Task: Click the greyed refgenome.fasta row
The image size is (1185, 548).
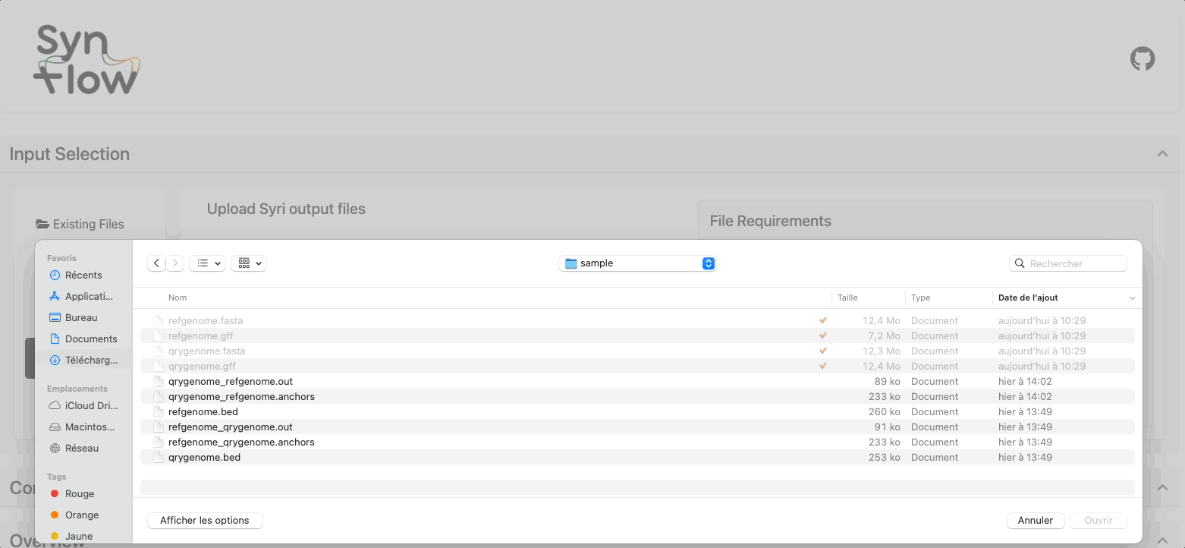Action: tap(637, 320)
